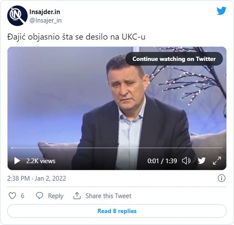Seek along the video progress bar
This screenshot has width=234, height=225.
click(117, 148)
